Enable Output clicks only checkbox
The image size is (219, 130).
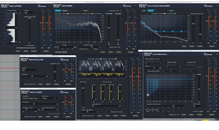(x=23, y=117)
